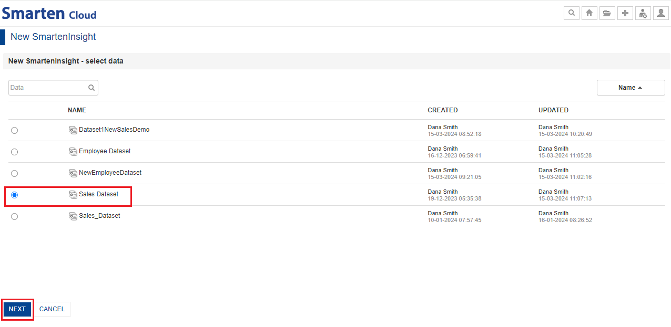Click the 'New SmartenInsight - select data' heading
Image resolution: width=671 pixels, height=327 pixels.
tap(66, 61)
